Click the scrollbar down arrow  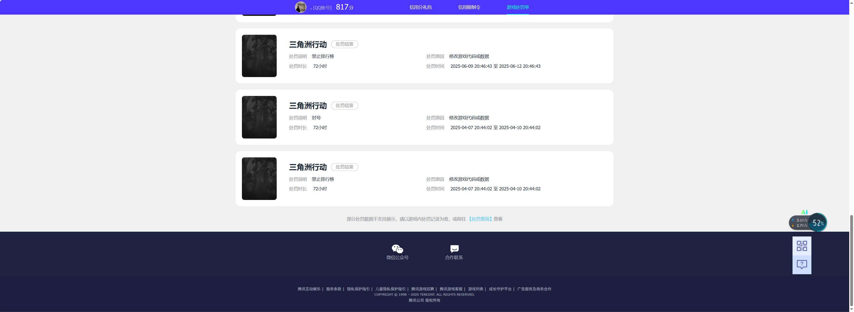(851, 309)
